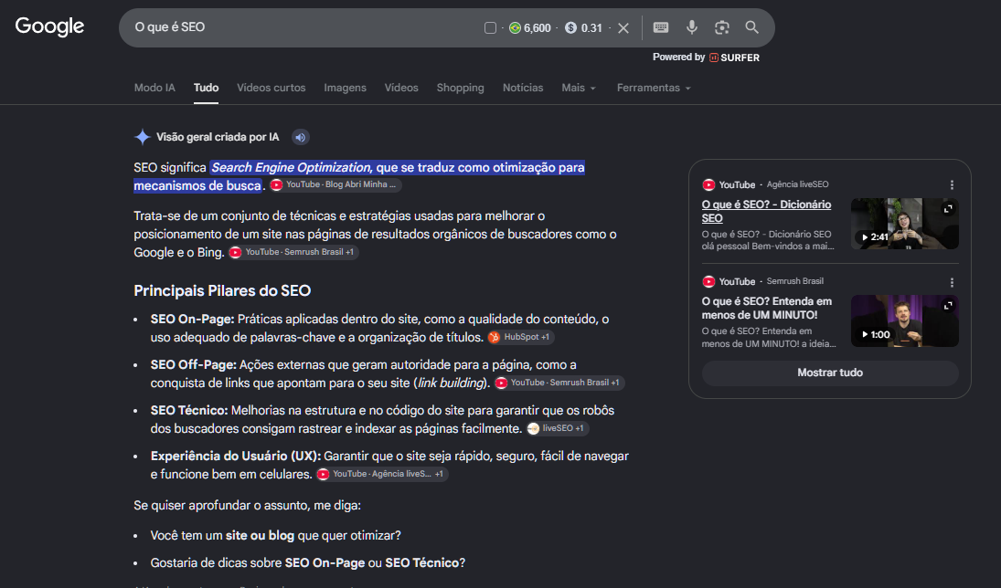The height and width of the screenshot is (588, 1001).
Task: Open the 'O que é SEO? - Dicionário SEO' link
Action: (766, 211)
